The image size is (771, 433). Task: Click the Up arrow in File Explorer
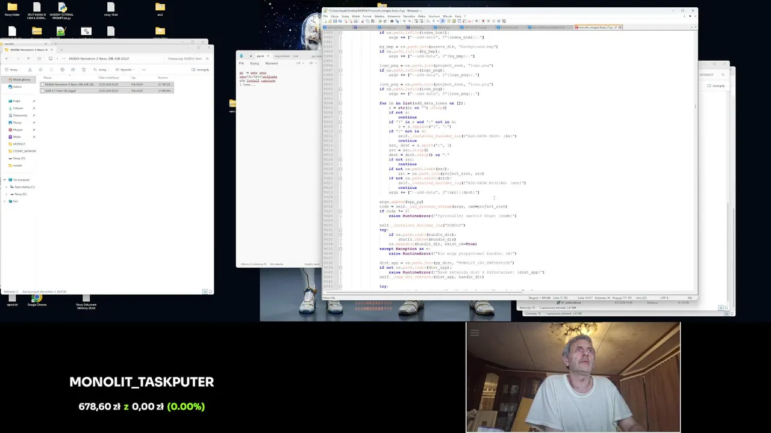28,58
